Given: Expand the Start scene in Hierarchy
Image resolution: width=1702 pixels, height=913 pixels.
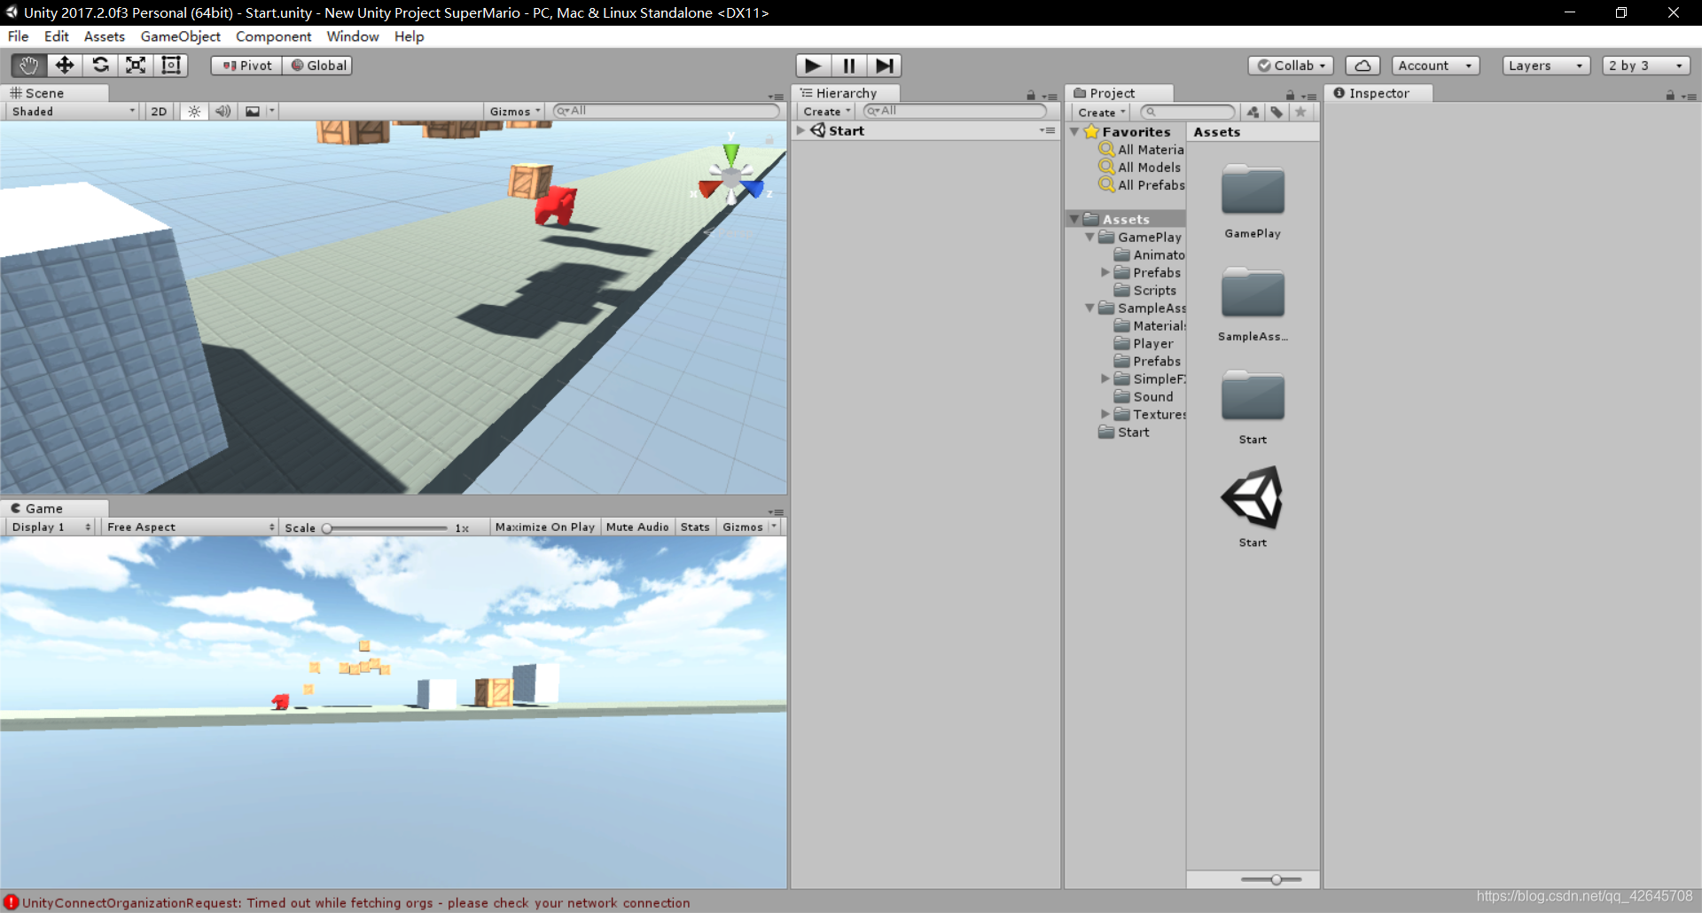Looking at the screenshot, I should 800,130.
